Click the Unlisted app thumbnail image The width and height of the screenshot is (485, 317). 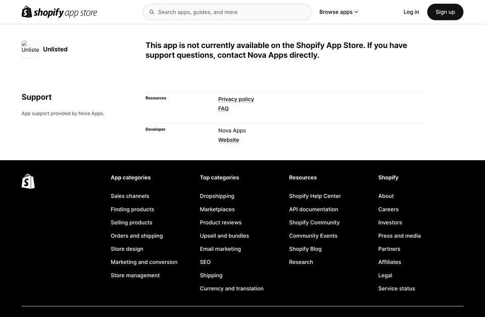point(30,49)
